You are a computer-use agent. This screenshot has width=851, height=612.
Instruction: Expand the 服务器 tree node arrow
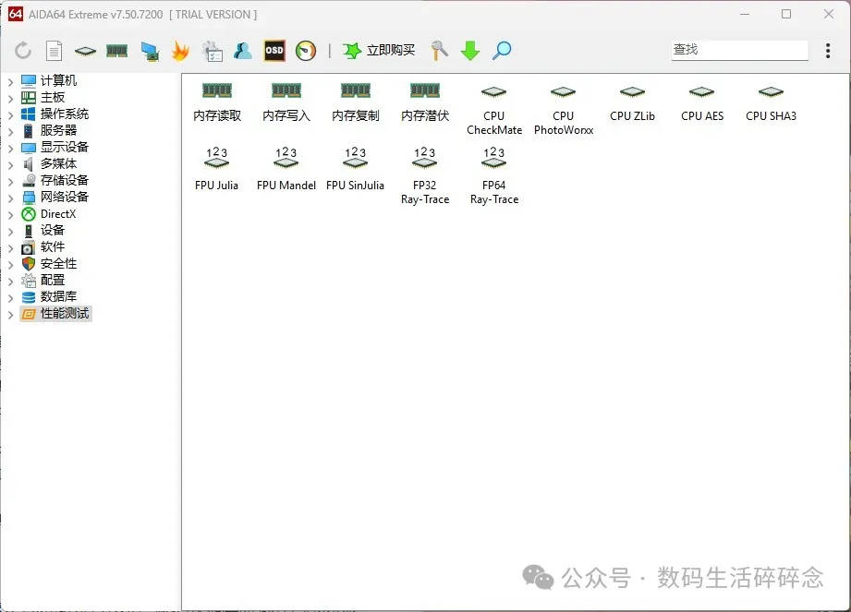click(x=10, y=132)
